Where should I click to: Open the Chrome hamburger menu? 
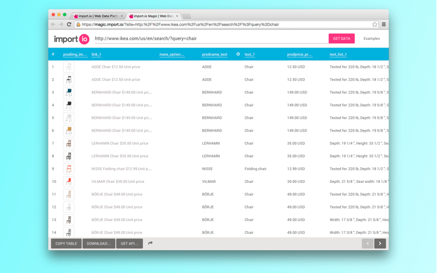coord(384,25)
